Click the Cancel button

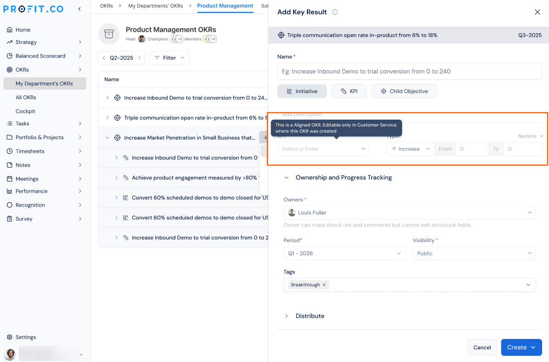tap(482, 347)
